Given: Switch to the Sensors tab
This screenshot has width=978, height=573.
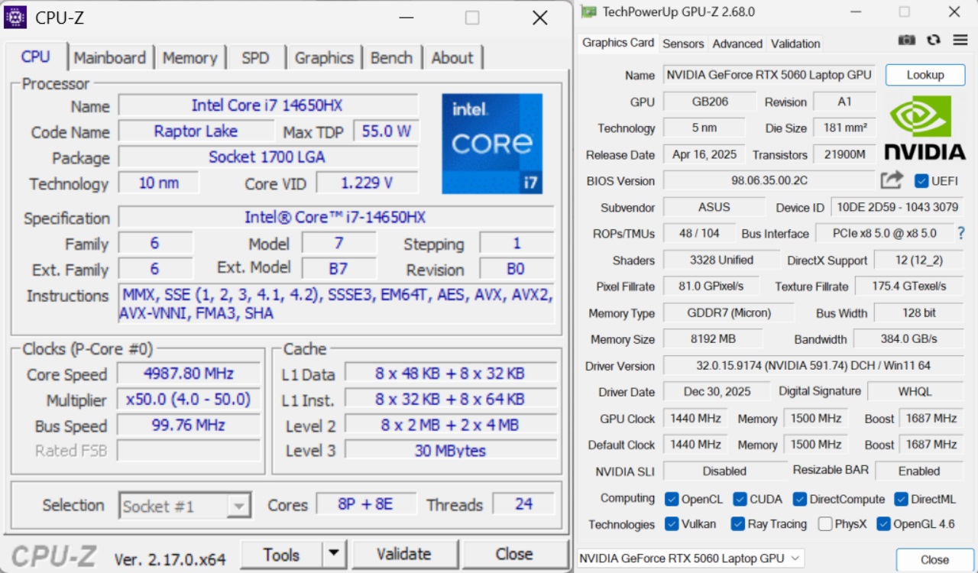Looking at the screenshot, I should click(x=682, y=44).
